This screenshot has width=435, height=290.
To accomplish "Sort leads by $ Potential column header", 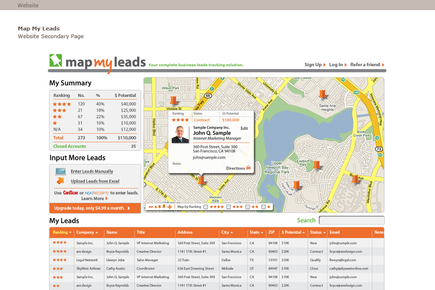I will (x=293, y=232).
